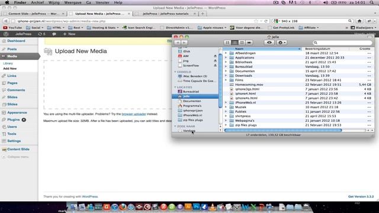Eject the ScreenFlow volume
The width and height of the screenshot is (379, 213).
[215, 66]
